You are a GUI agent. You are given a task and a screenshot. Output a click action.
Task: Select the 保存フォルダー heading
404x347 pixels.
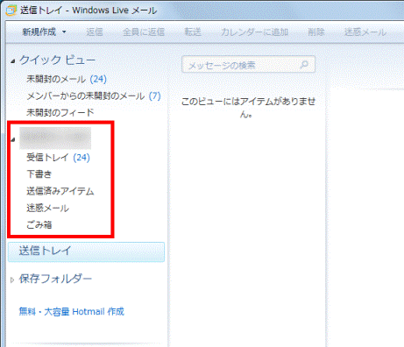55,279
